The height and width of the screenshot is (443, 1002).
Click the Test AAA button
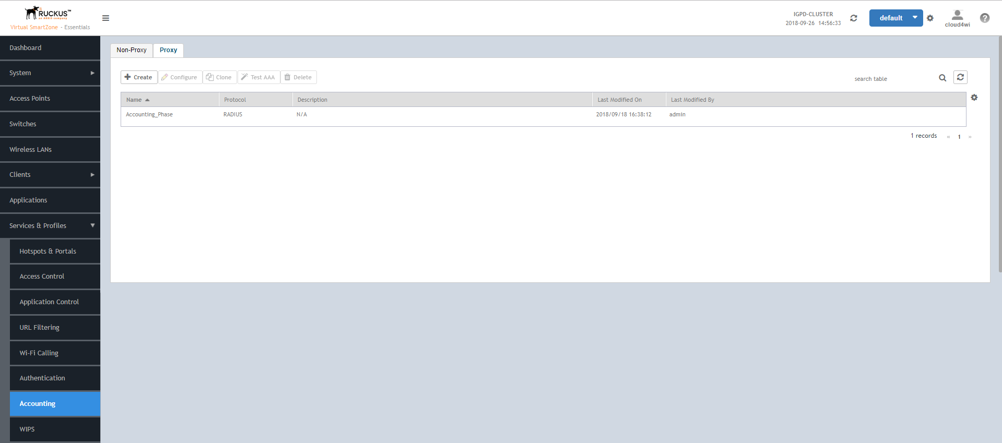(x=258, y=77)
